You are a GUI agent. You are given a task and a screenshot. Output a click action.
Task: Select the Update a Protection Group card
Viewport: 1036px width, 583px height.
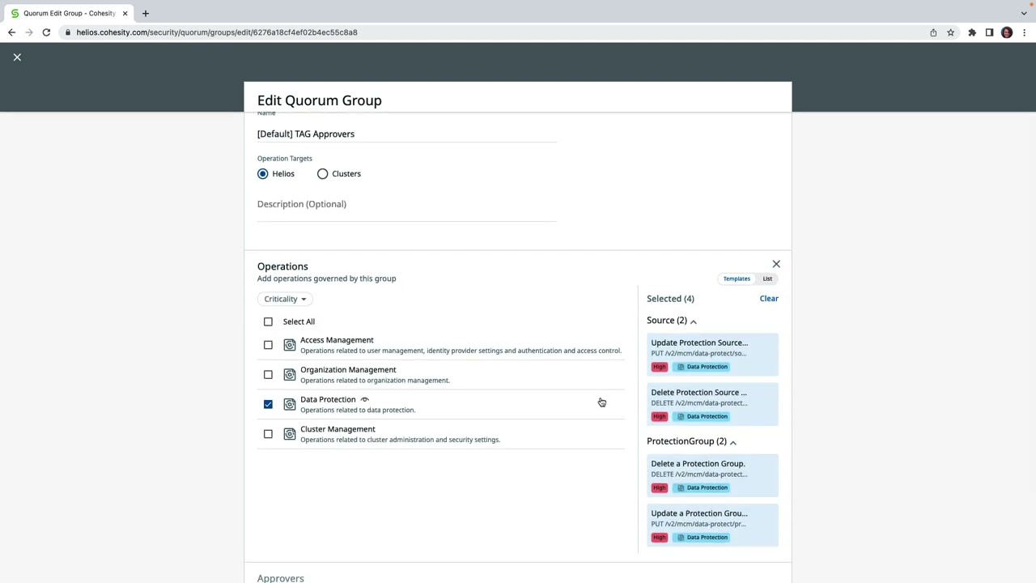712,526
